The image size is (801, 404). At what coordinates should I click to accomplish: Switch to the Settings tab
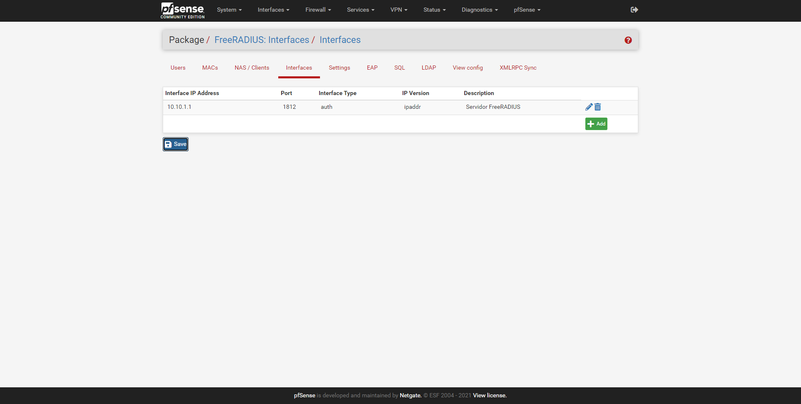click(x=340, y=68)
